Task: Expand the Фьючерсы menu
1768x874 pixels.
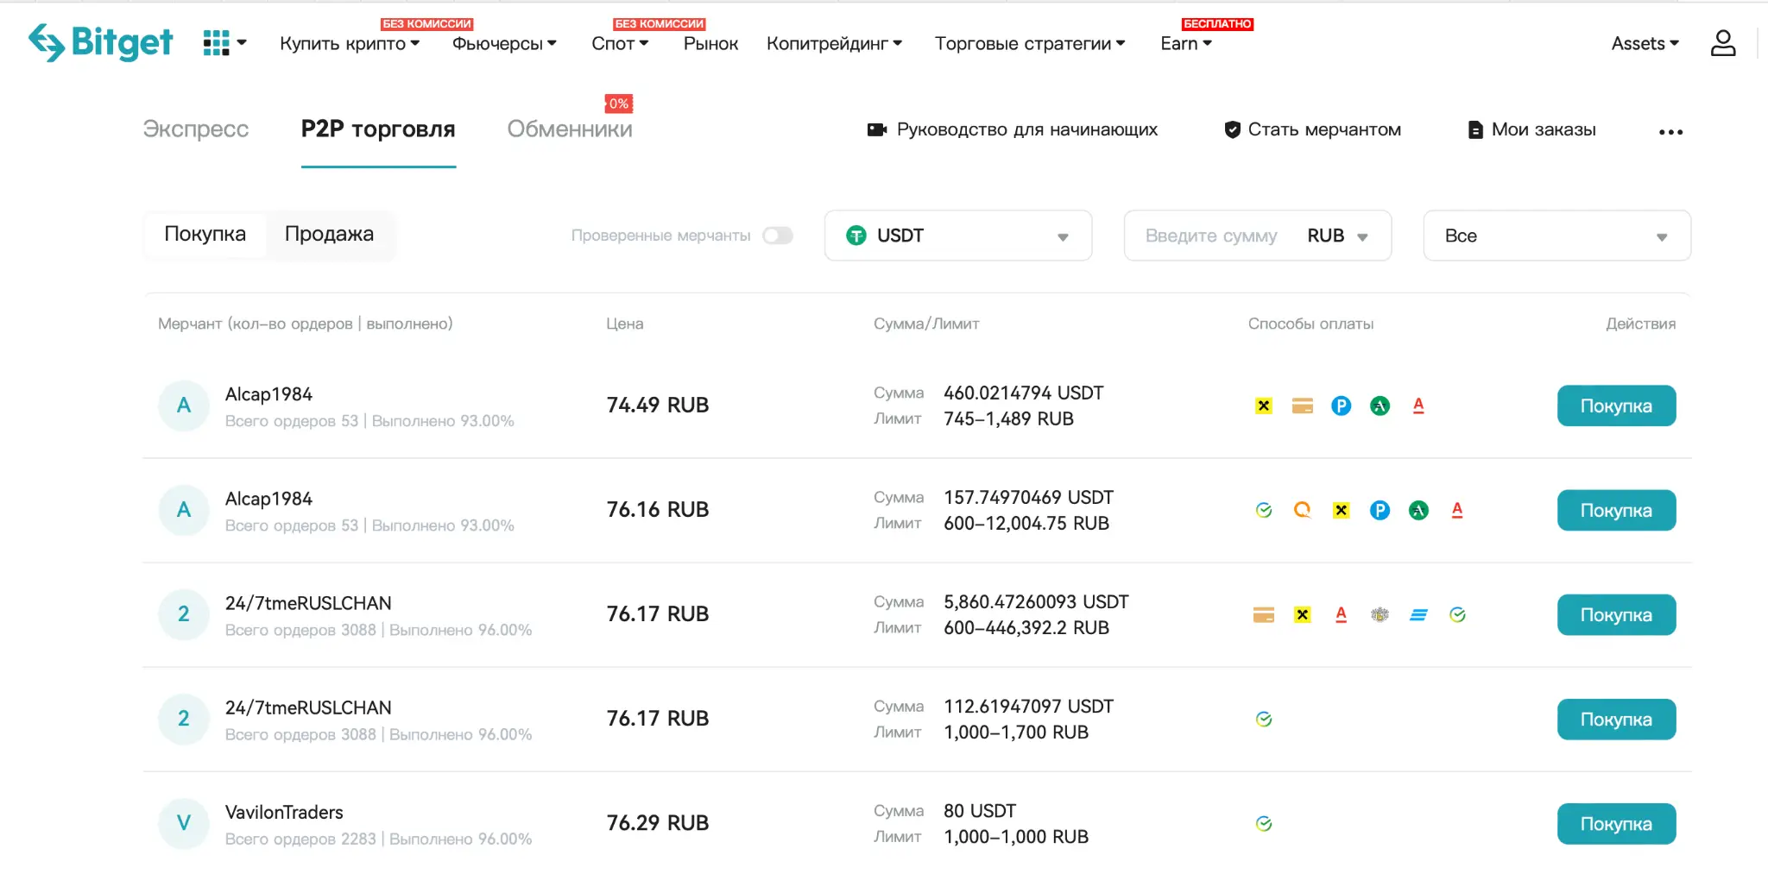Action: [x=504, y=43]
